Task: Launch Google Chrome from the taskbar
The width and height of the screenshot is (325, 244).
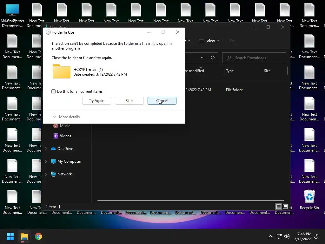Action: [38, 236]
